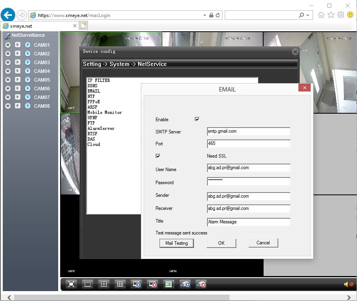Screen dimensions: 357x301
Task: Click the CAM03 square play icon
Action: [18, 62]
